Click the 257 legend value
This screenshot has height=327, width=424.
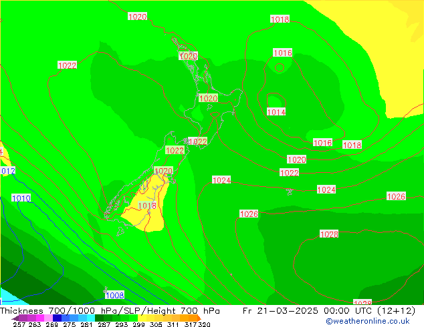pyautogui.click(x=19, y=324)
